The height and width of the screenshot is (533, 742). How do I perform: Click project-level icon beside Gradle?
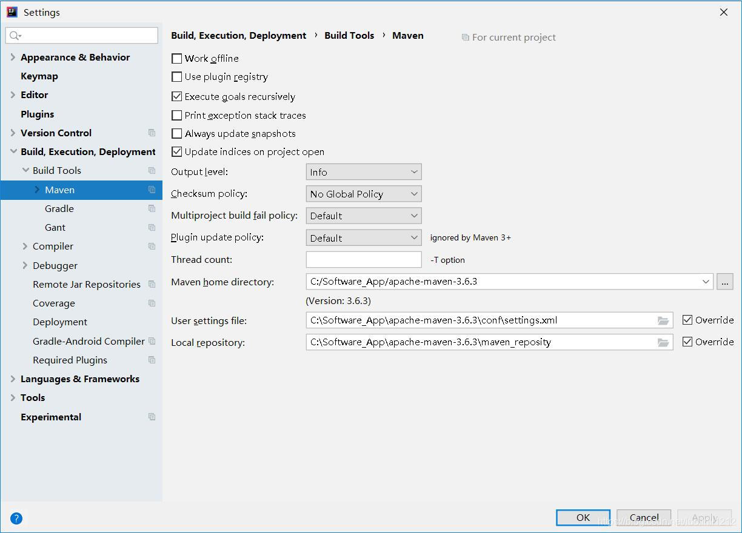click(152, 208)
